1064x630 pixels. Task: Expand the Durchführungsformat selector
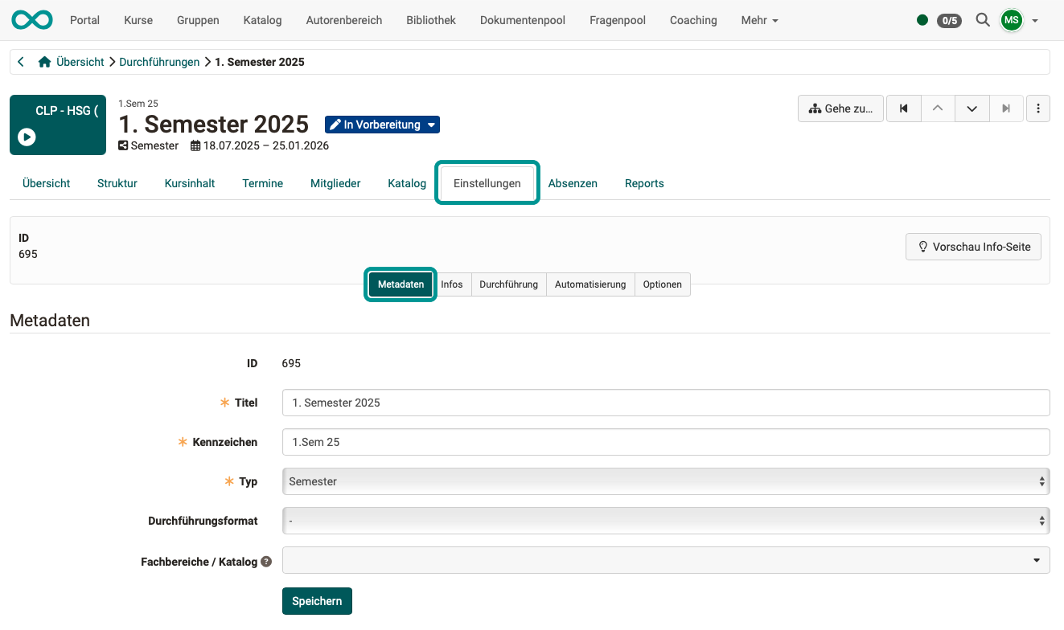665,520
